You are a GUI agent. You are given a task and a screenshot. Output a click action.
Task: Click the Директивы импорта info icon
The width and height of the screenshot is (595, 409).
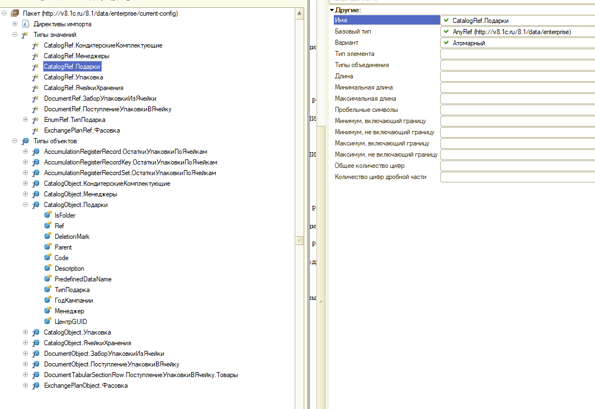[25, 24]
